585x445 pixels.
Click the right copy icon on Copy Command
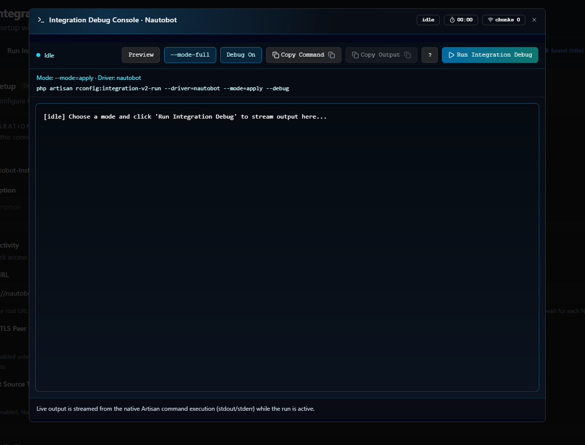[x=332, y=55]
